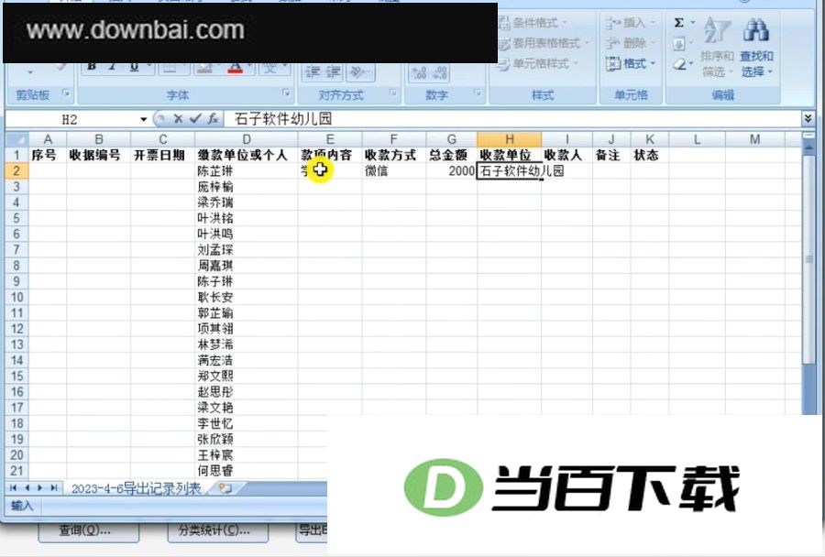Confirm the formula bar entry with checkmark
Screen dimensions: 825x557
click(195, 119)
